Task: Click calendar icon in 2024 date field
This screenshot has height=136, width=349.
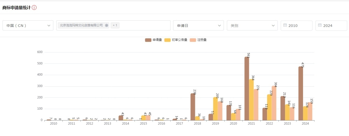Action: pyautogui.click(x=320, y=25)
